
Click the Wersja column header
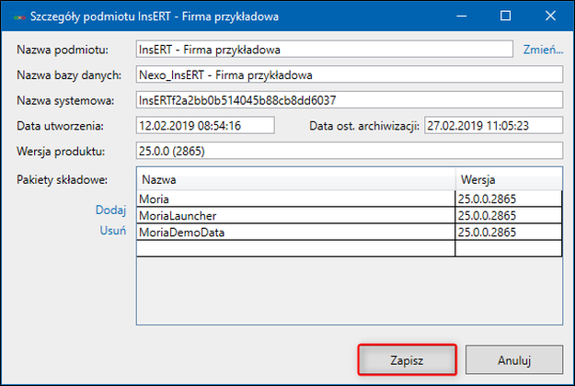(508, 179)
